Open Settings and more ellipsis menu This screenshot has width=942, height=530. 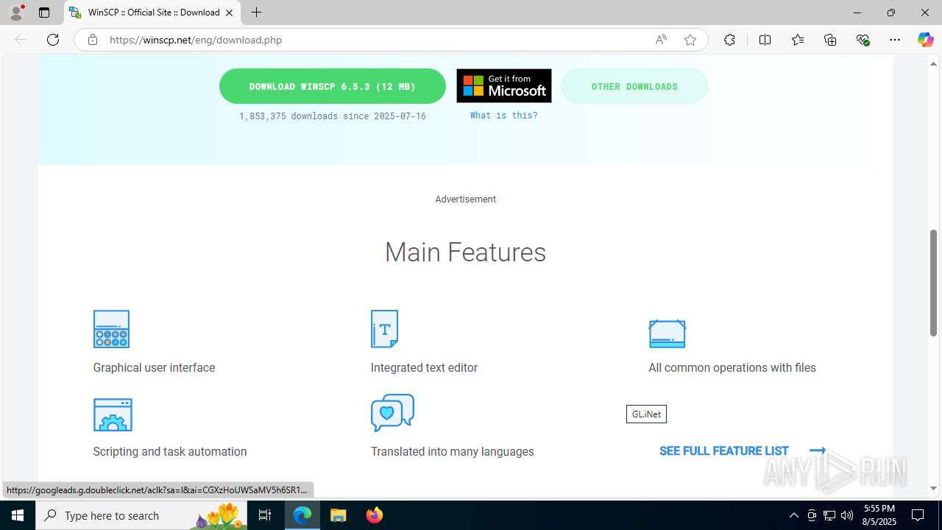[x=895, y=40]
